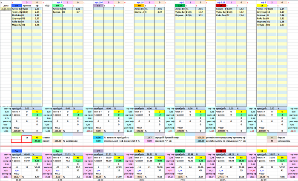298x181 pixels.
Task: Select the orange '4м' header in top table
Action: pos(139,6)
